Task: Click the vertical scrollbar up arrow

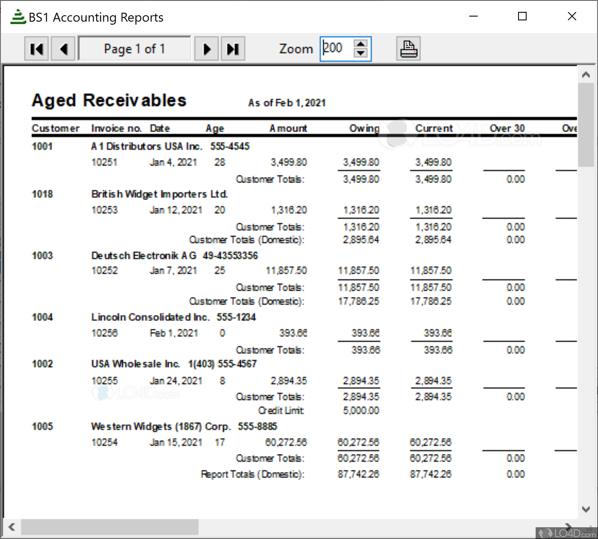Action: pyautogui.click(x=586, y=75)
